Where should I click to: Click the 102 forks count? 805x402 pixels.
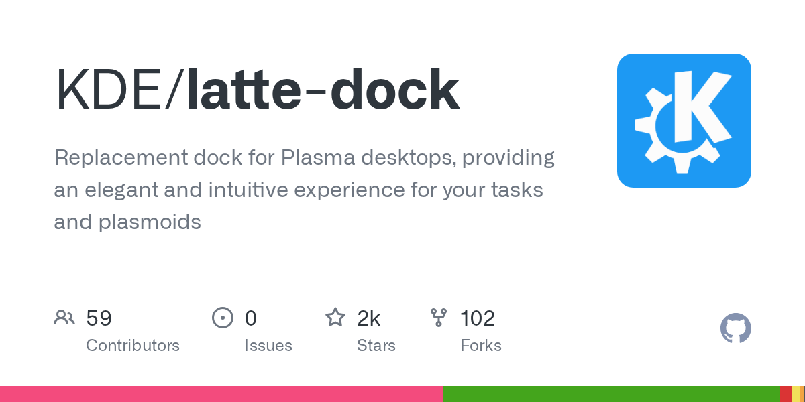click(x=478, y=318)
